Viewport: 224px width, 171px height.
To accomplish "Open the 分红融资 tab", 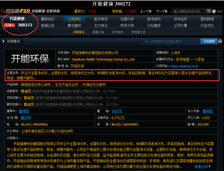I will (x=154, y=25).
